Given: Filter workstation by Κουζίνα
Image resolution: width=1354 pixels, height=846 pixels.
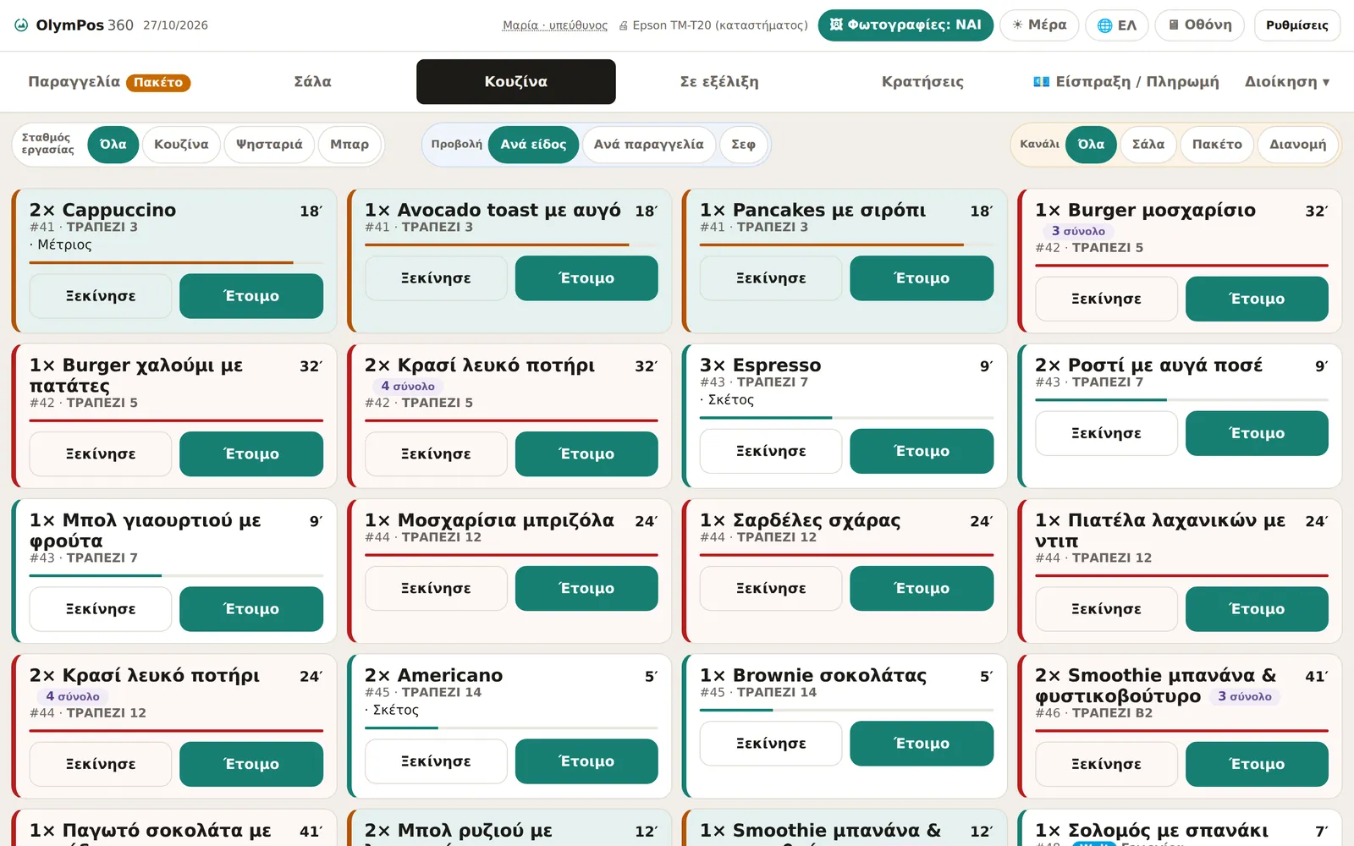Looking at the screenshot, I should (181, 145).
